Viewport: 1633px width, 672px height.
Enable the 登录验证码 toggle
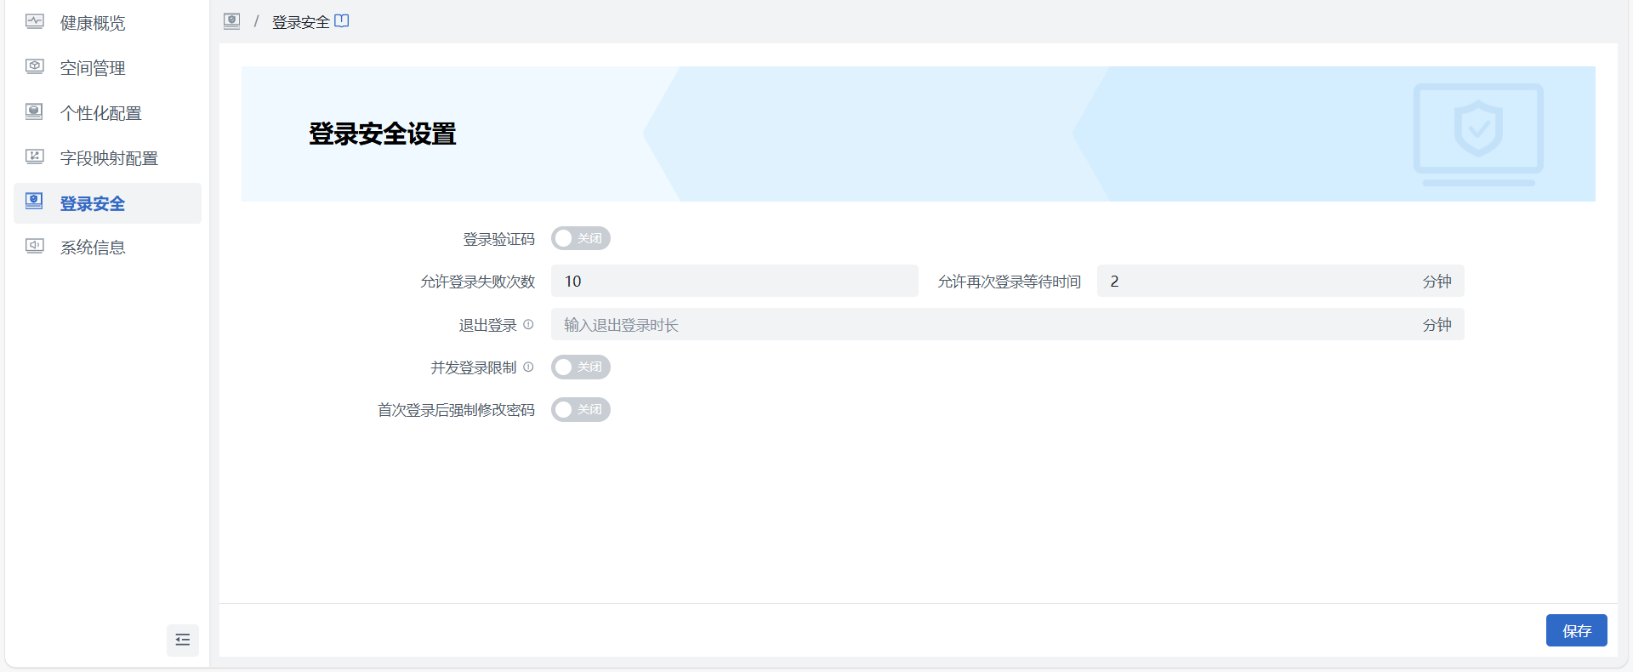[x=581, y=239]
